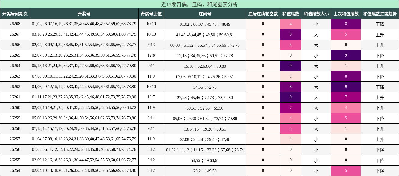Click the 连码号 cell 41,42,43,44,45；49,50；59,60,61
The height and width of the screenshot is (176, 399).
point(205,35)
